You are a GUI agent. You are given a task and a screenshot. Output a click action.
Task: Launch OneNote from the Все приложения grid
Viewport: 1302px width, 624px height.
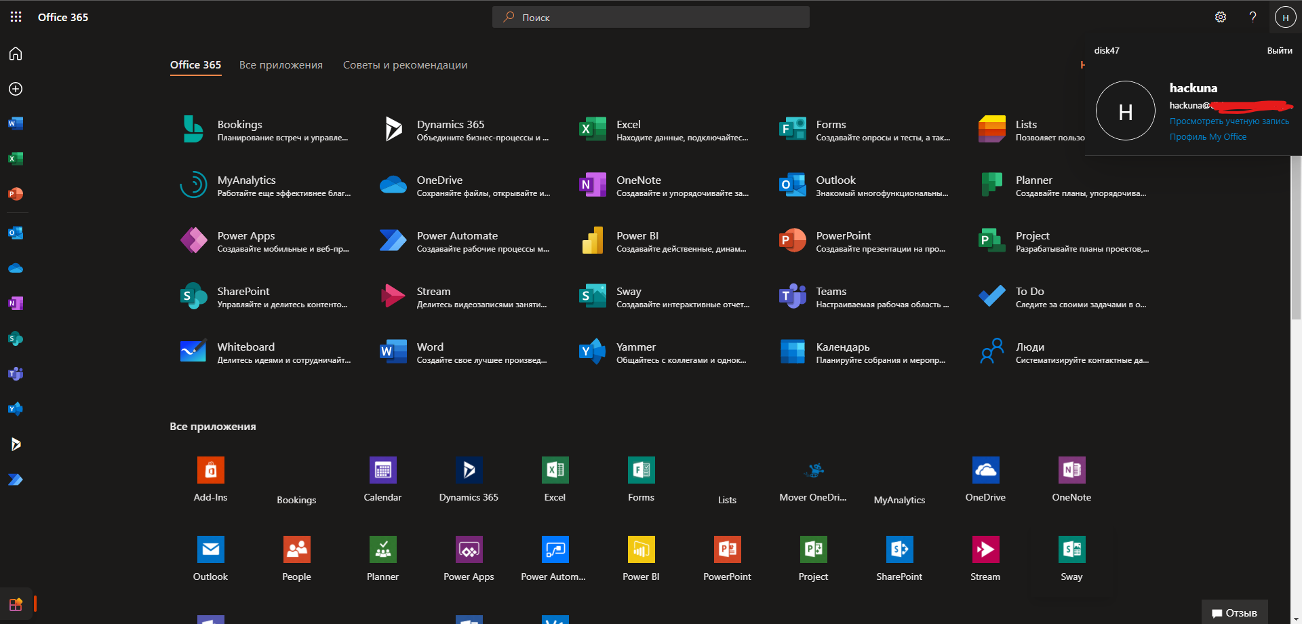(1071, 480)
